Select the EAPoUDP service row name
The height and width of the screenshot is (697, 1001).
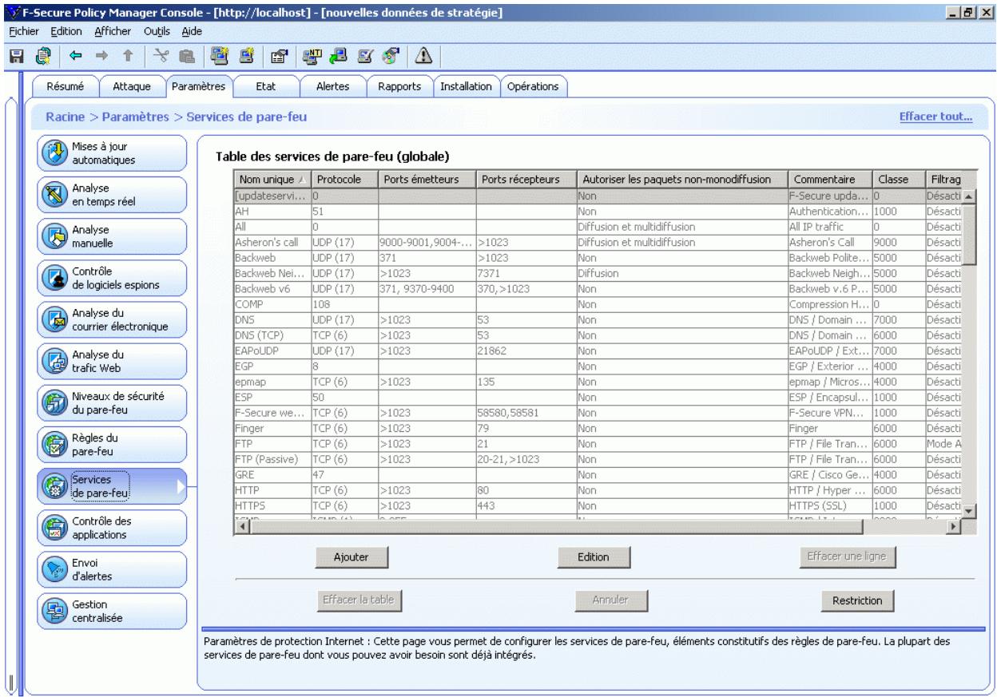coord(271,350)
